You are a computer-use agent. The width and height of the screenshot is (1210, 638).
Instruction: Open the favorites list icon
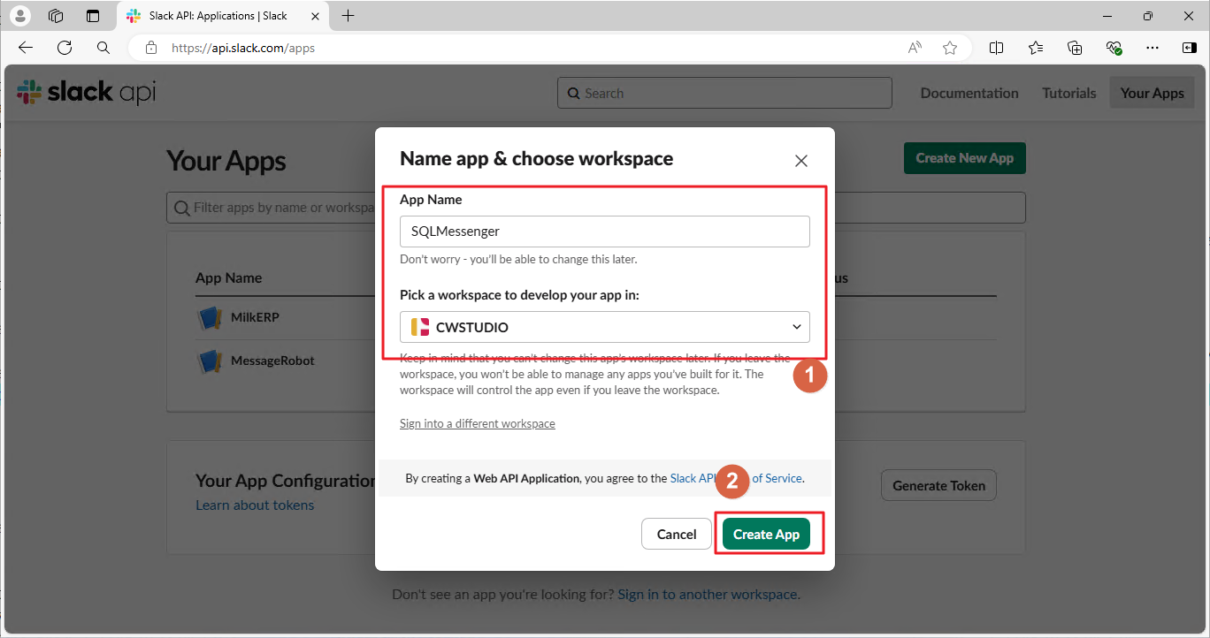pos(1036,48)
